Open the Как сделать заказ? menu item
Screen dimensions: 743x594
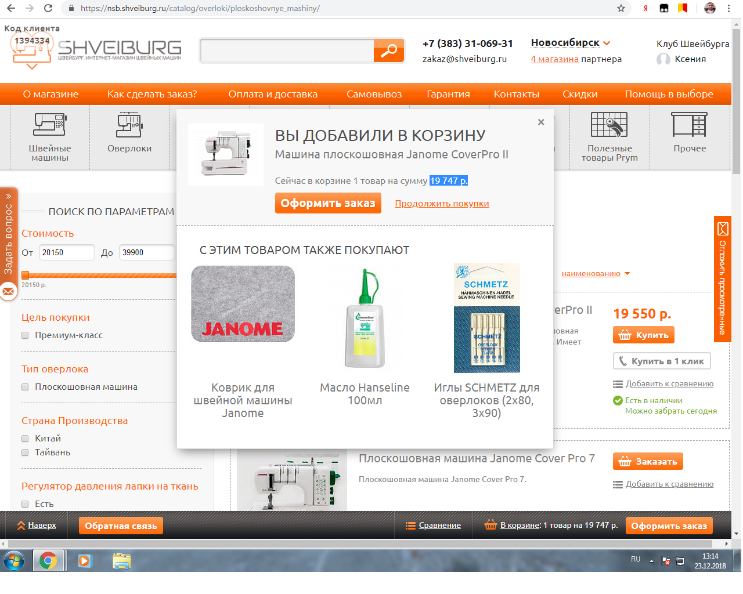[x=152, y=94]
